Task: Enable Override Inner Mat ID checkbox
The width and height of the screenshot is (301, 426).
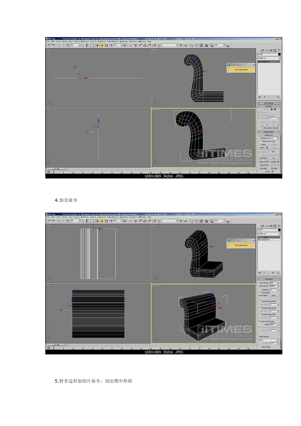Action: click(x=260, y=301)
